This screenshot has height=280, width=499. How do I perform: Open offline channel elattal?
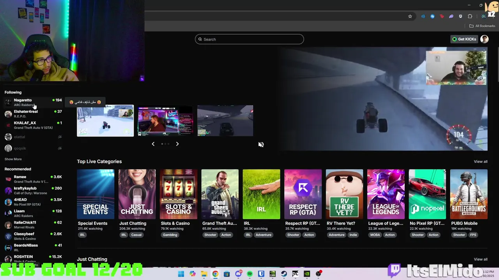click(33, 137)
